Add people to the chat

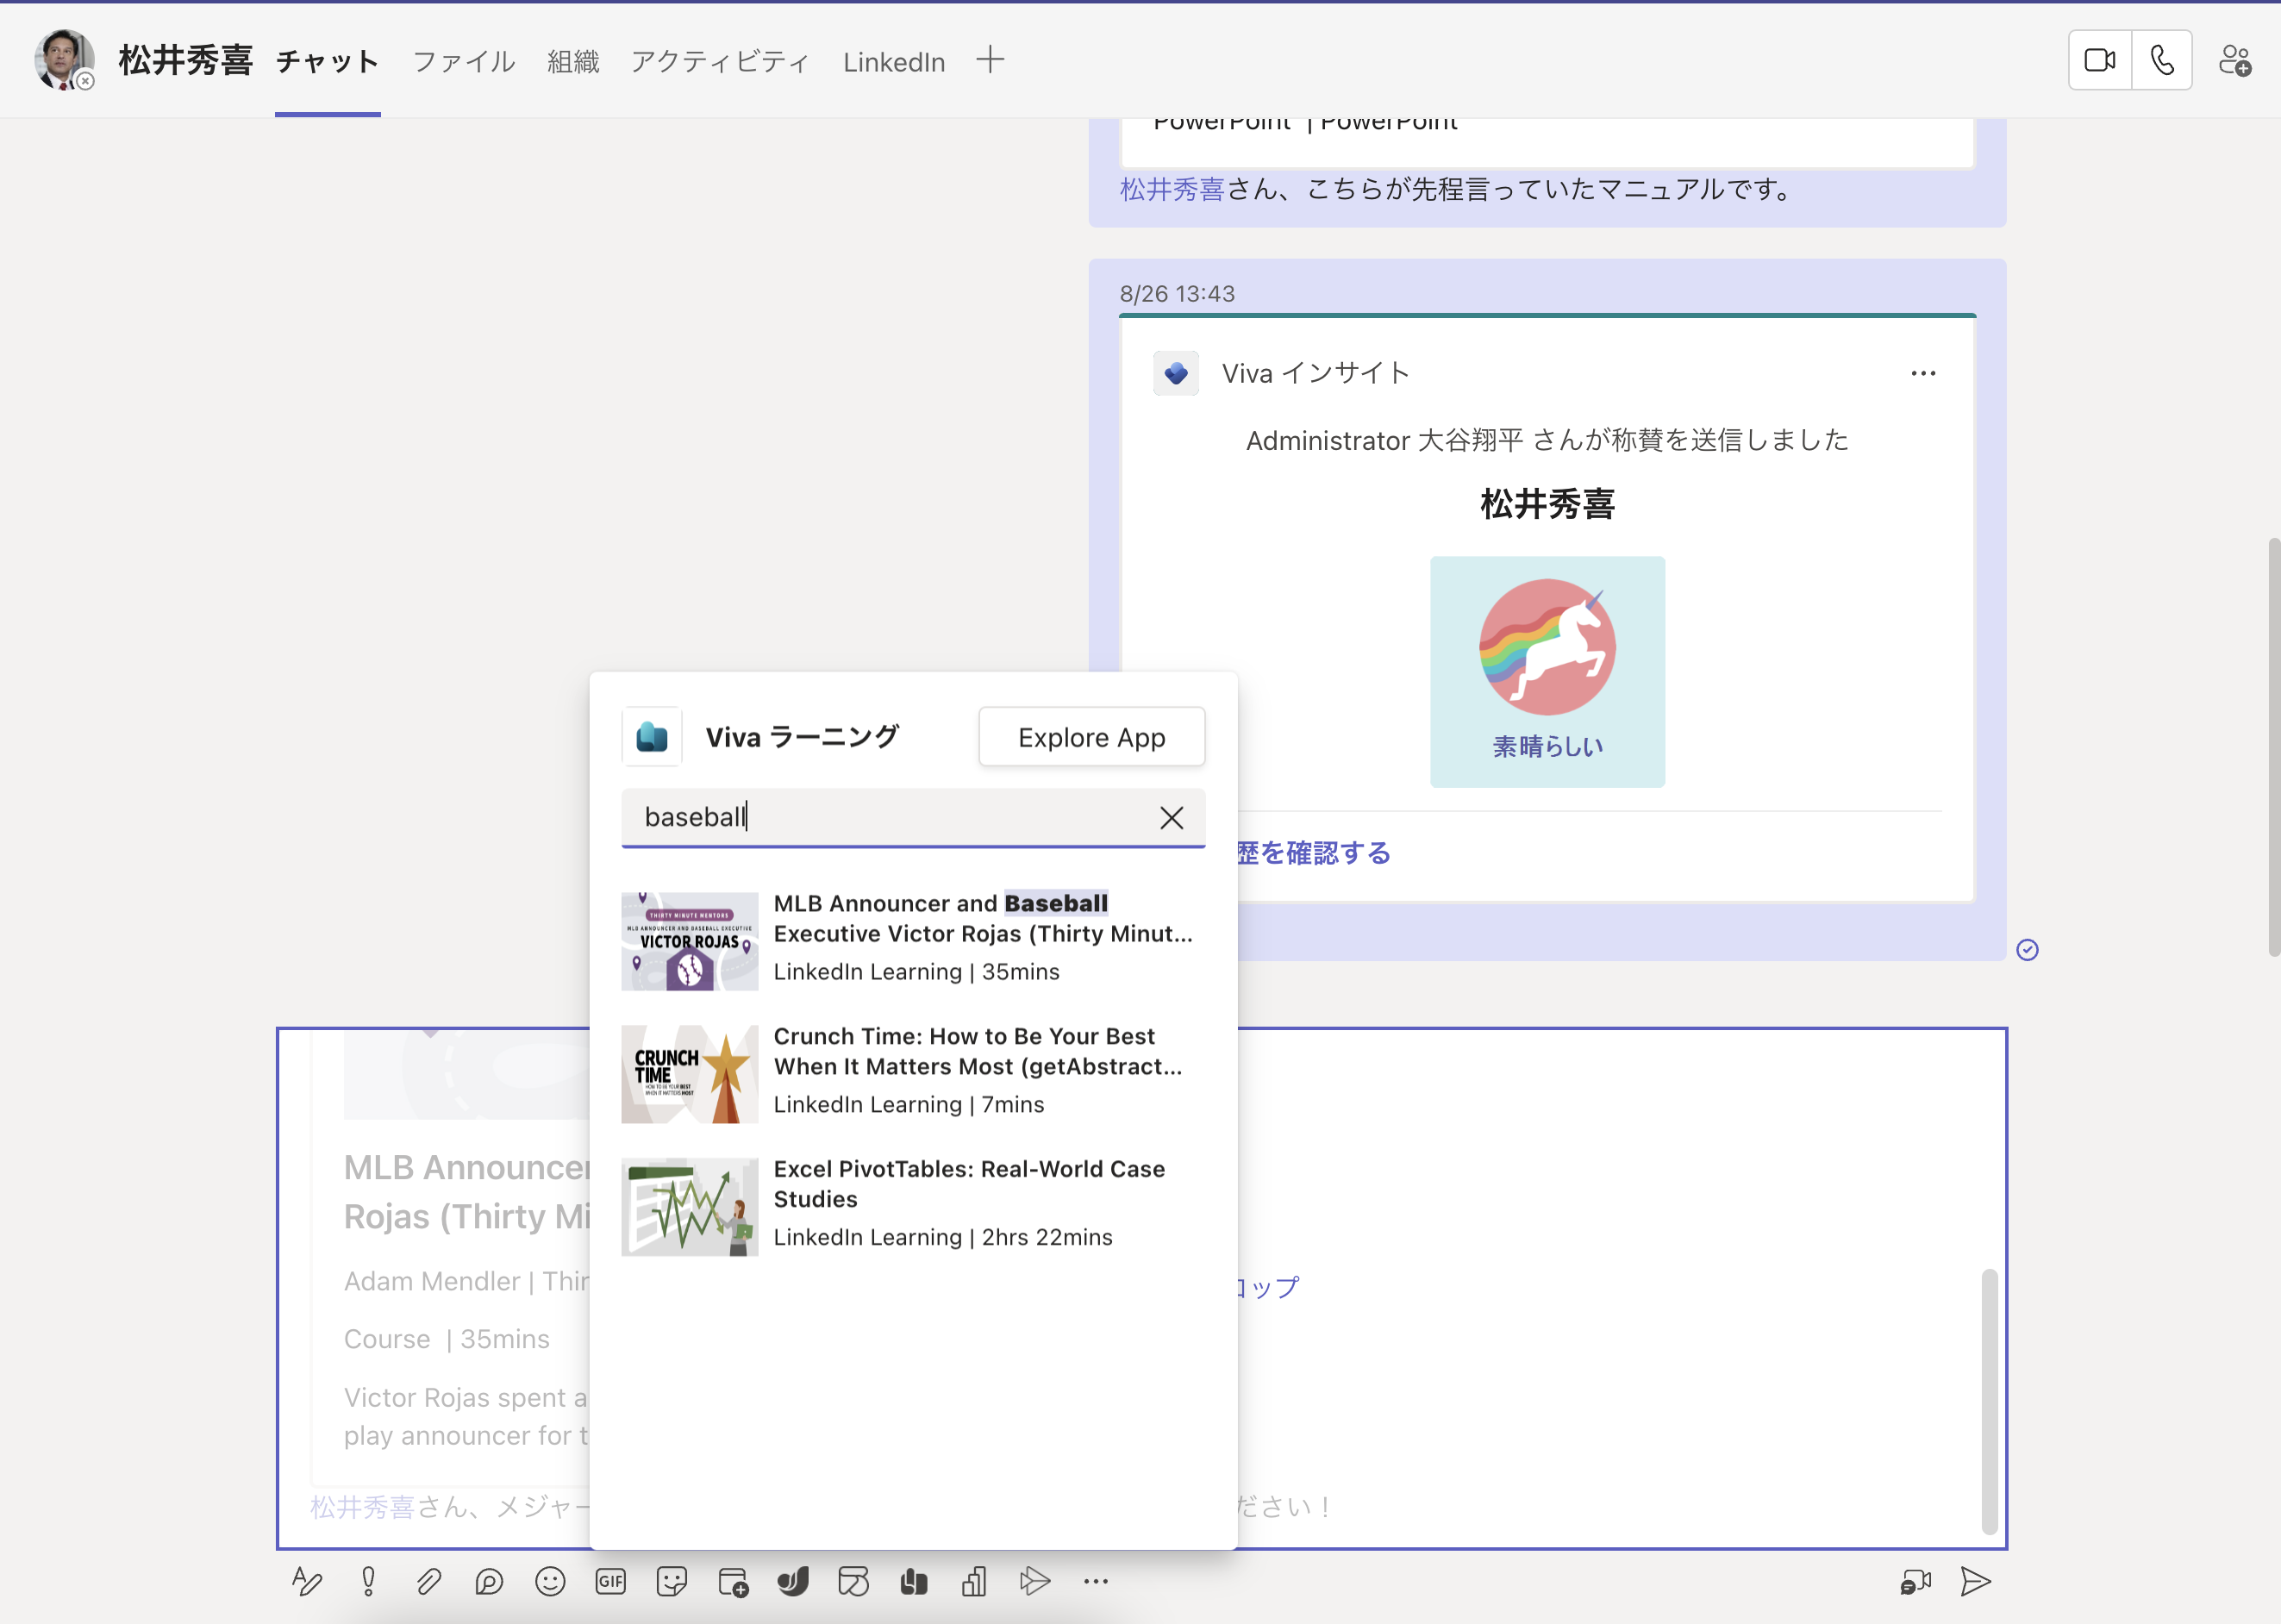[x=2236, y=60]
